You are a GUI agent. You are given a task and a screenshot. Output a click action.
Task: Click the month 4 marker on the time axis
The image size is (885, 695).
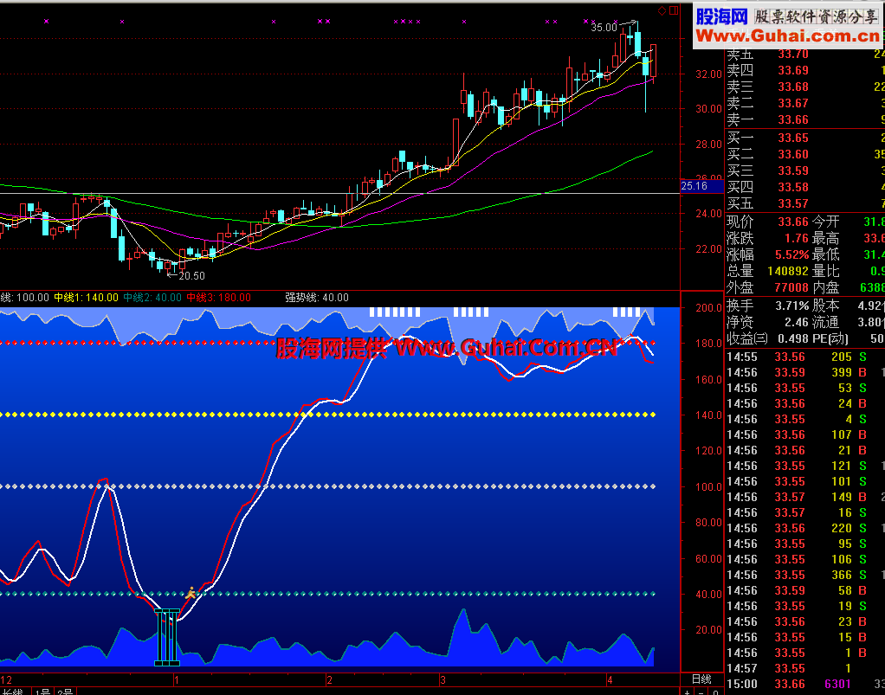(610, 679)
